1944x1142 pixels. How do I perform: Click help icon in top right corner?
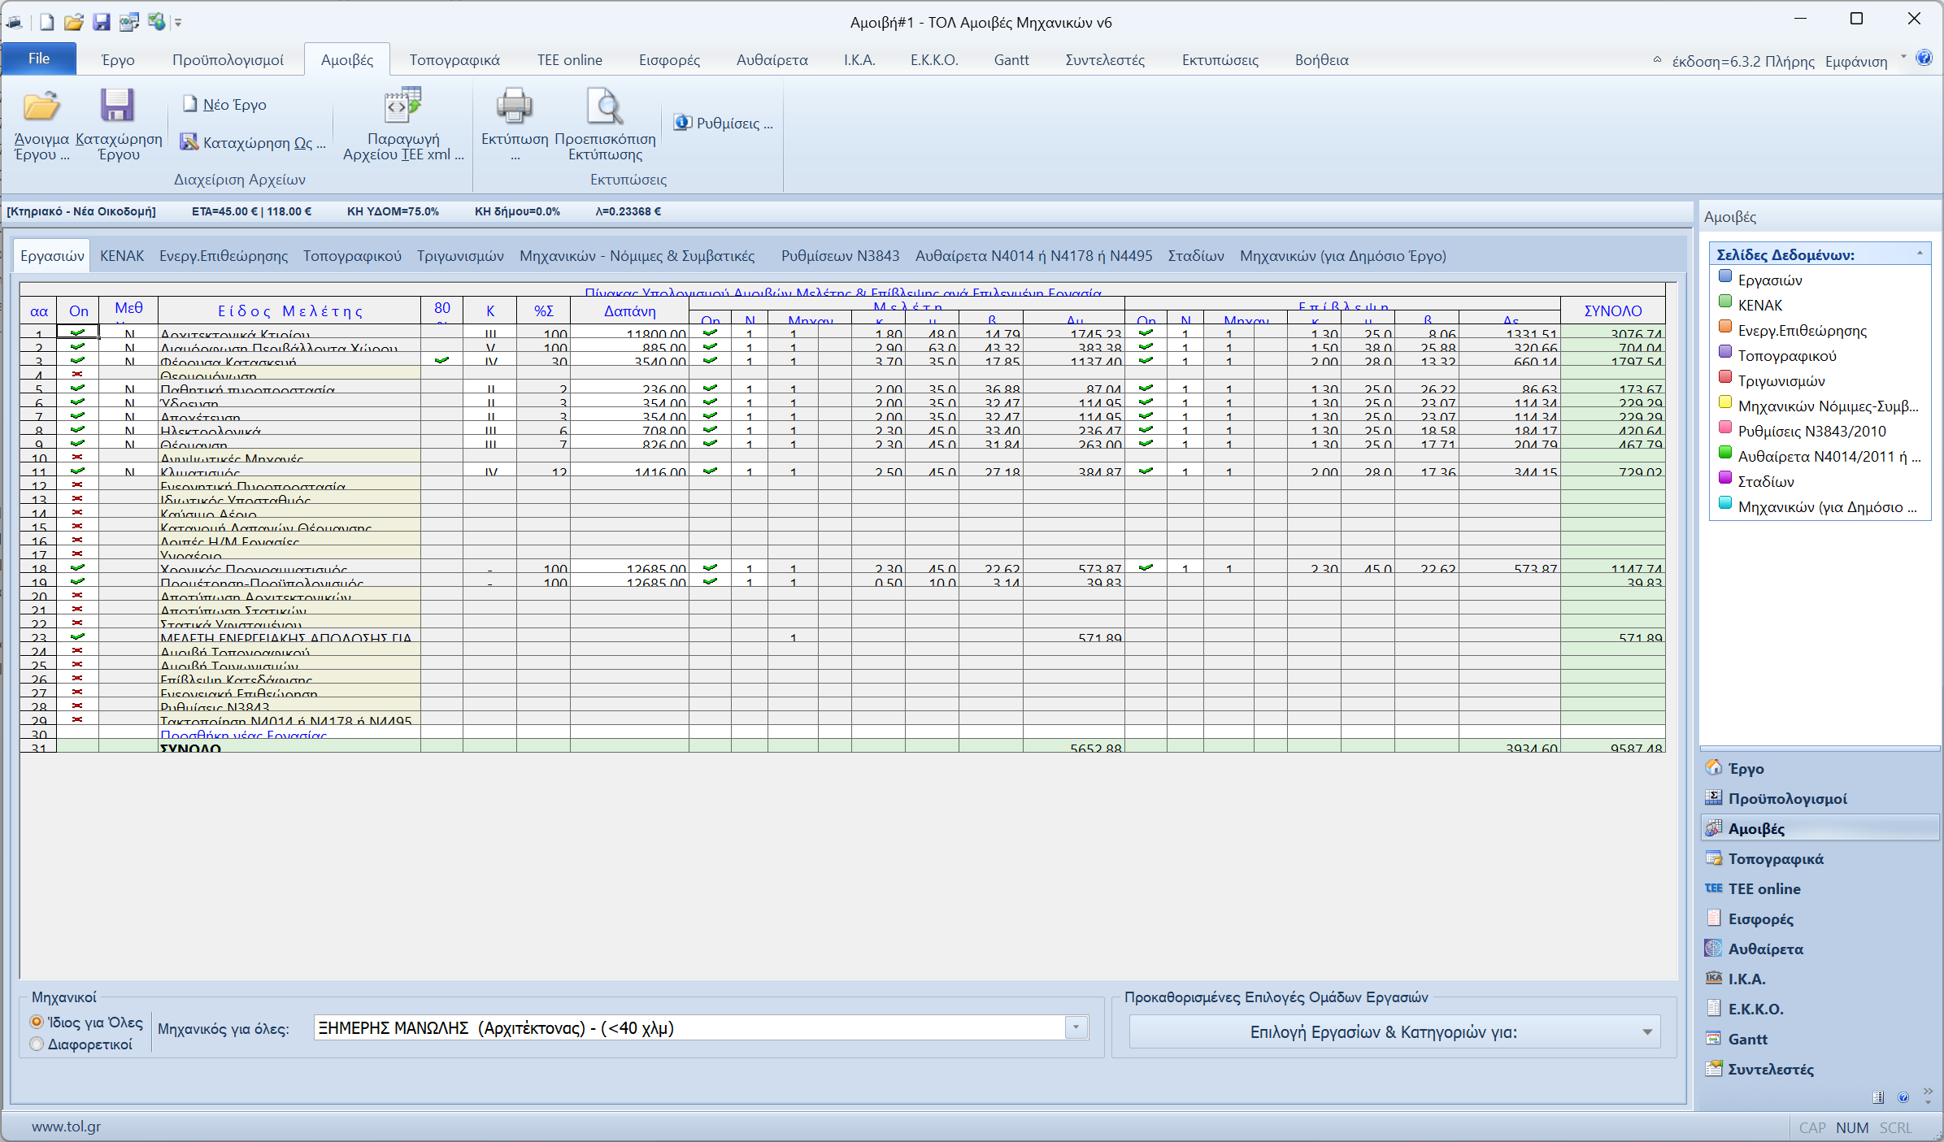1924,58
